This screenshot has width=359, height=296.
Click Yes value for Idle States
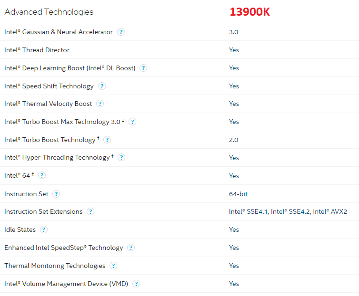pos(234,230)
